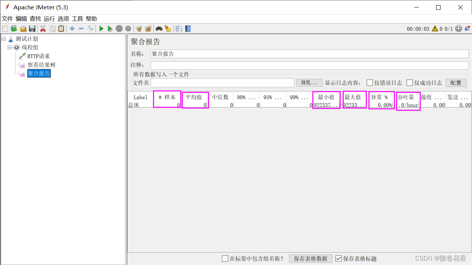Click the 中位数 column header
Viewport: 472px width, 265px height.
[220, 97]
